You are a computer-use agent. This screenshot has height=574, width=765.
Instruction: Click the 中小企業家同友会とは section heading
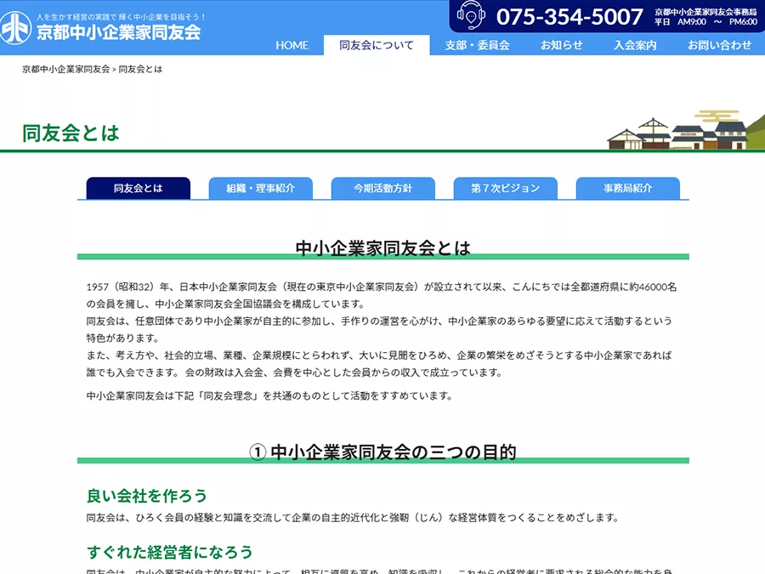383,248
